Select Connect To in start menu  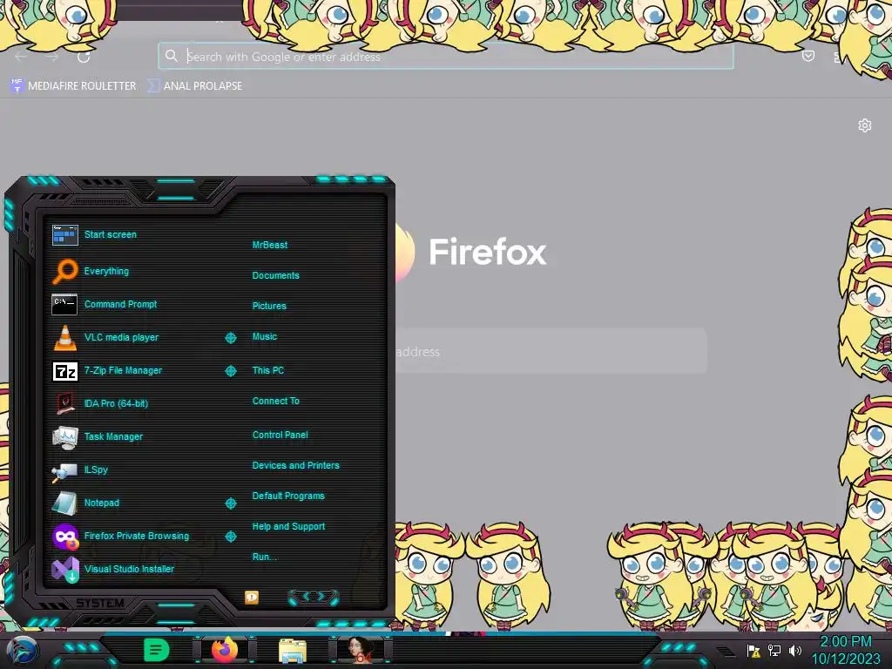pos(275,401)
